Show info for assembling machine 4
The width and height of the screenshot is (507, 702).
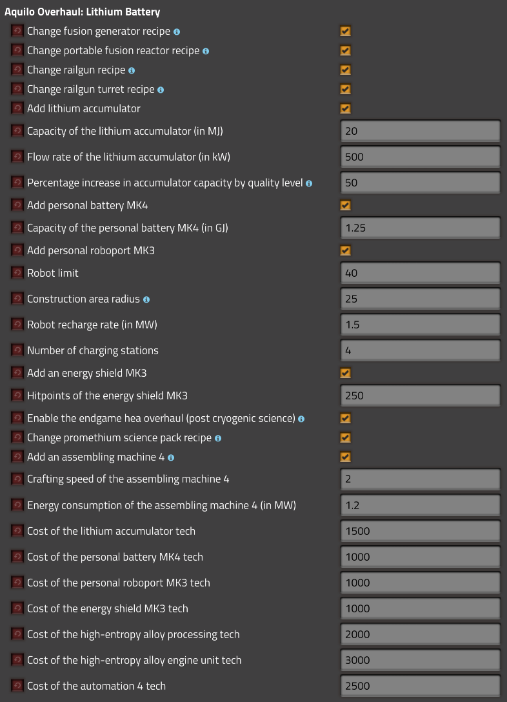[171, 457]
